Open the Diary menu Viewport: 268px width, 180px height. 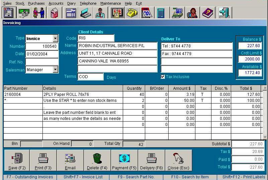[72, 3]
